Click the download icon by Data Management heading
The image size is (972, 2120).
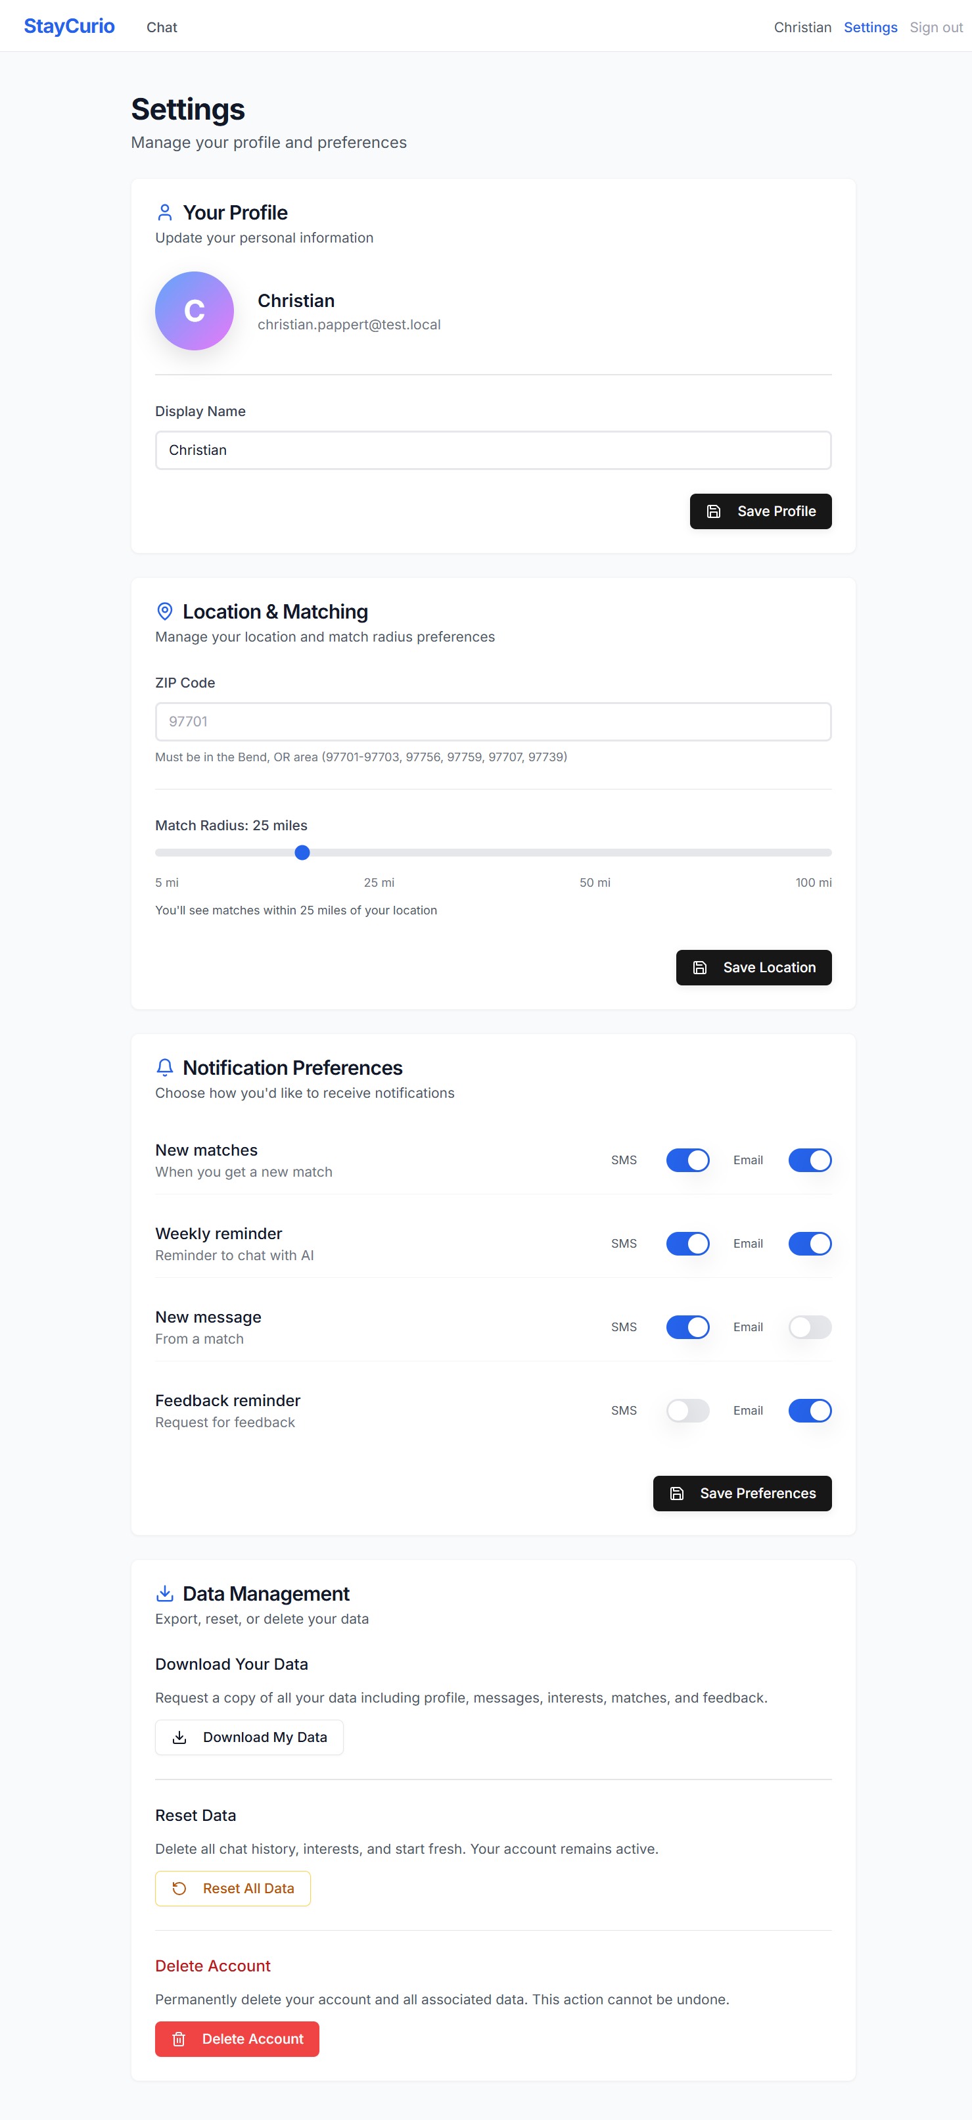point(164,1593)
